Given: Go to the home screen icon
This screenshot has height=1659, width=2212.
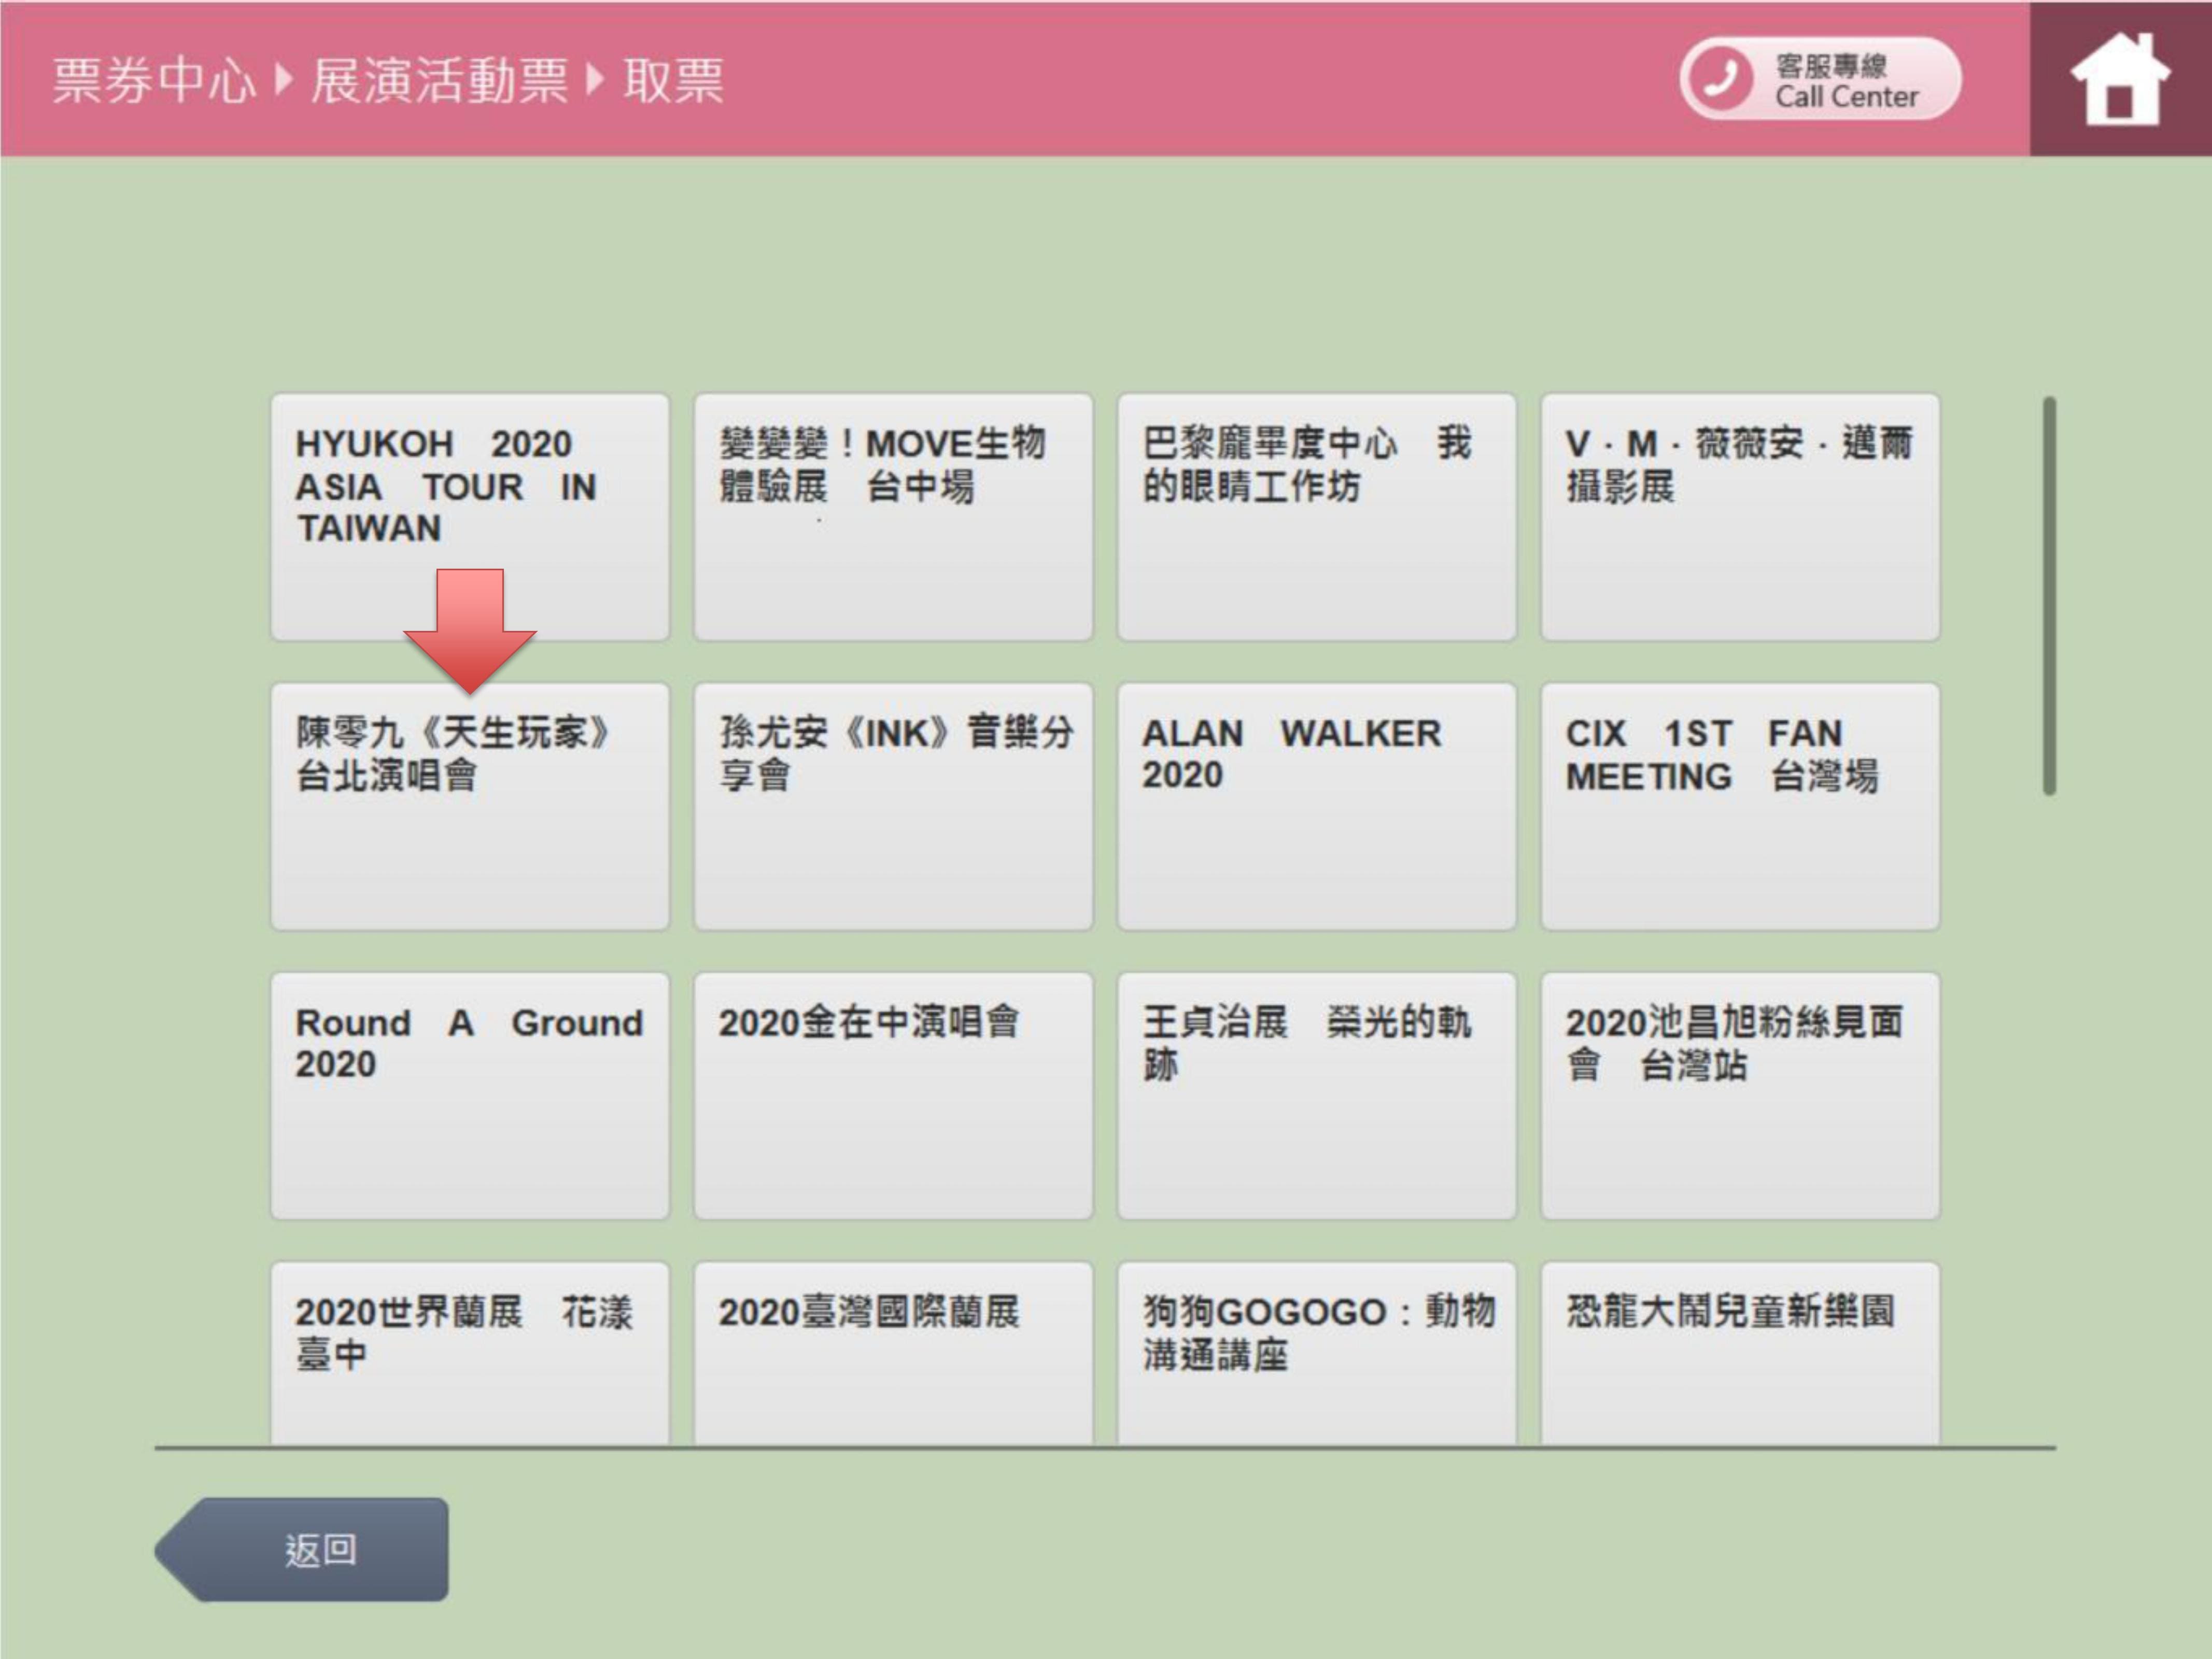Looking at the screenshot, I should pos(2119,79).
